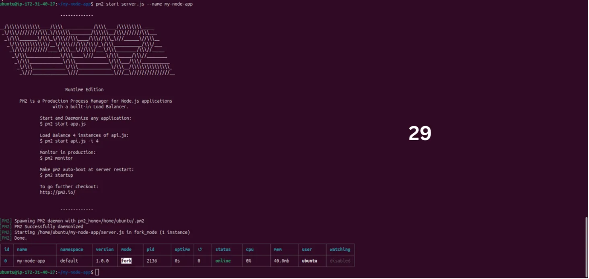Click the 'id' column header

tap(6, 249)
